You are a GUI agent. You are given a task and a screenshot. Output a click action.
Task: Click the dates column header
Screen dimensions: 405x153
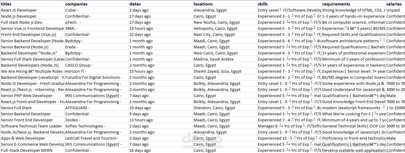[161, 4]
